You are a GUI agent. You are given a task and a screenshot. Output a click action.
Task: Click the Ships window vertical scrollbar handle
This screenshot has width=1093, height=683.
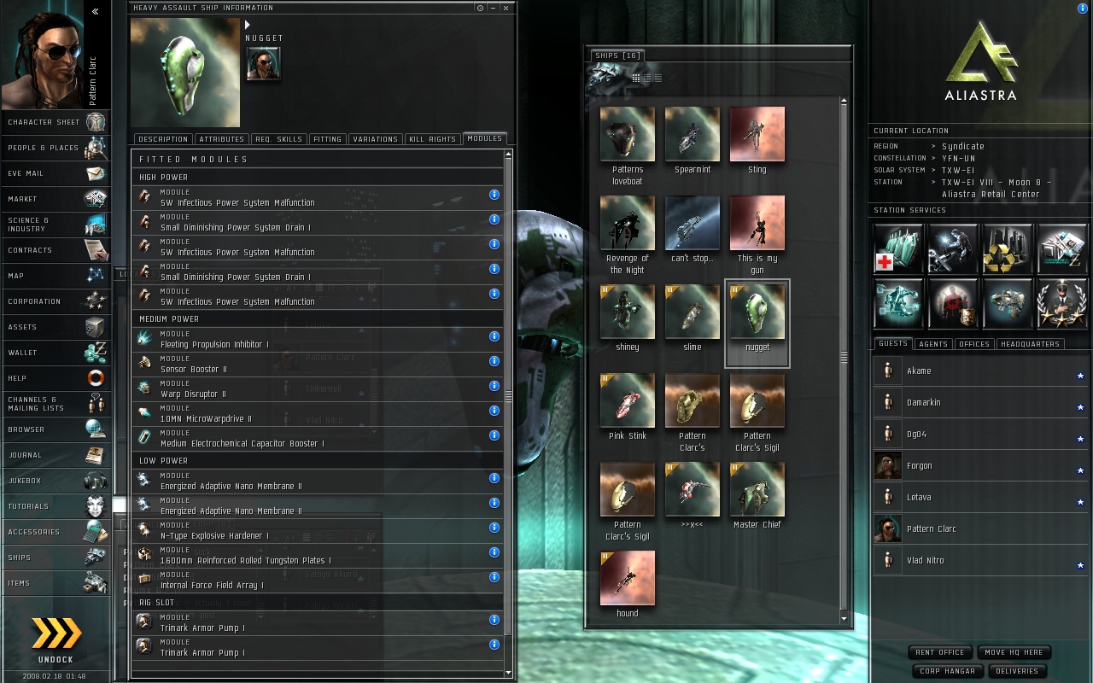(x=844, y=359)
